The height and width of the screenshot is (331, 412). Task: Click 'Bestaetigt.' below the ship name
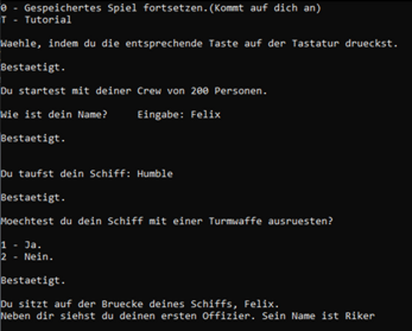33,198
